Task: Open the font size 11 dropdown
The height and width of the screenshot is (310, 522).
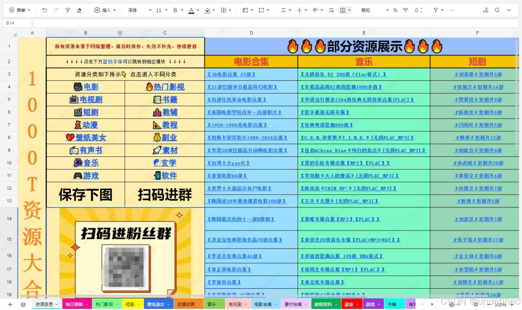Action: [x=162, y=10]
